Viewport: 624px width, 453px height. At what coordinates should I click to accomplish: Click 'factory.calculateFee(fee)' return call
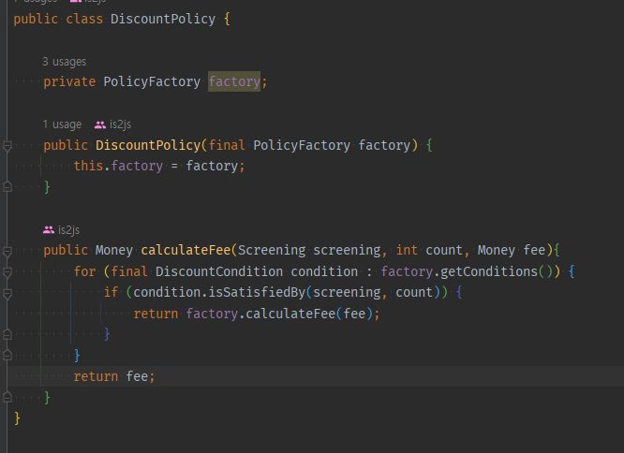[279, 314]
